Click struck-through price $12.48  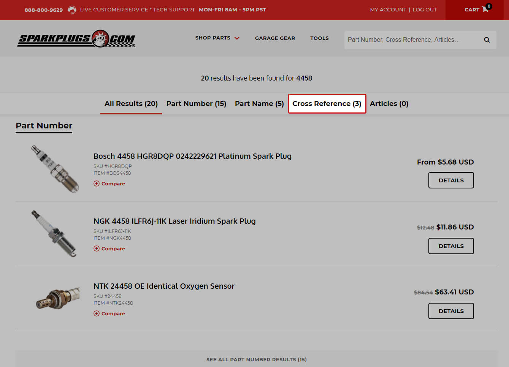click(425, 228)
